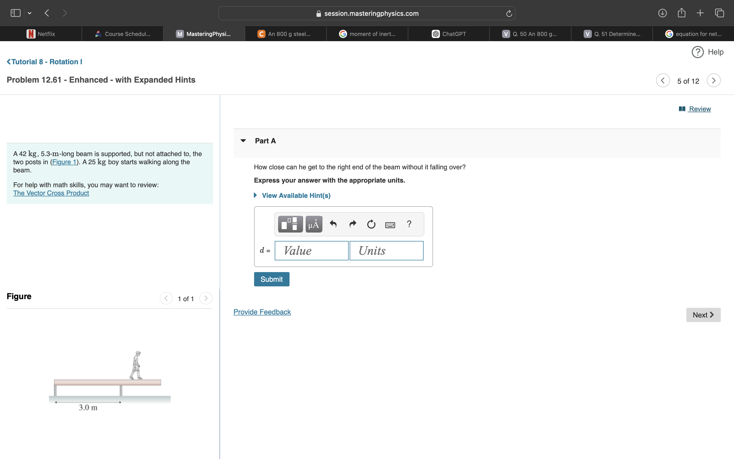Image resolution: width=734 pixels, height=459 pixels.
Task: Open the Help icon at top right
Action: coord(698,52)
